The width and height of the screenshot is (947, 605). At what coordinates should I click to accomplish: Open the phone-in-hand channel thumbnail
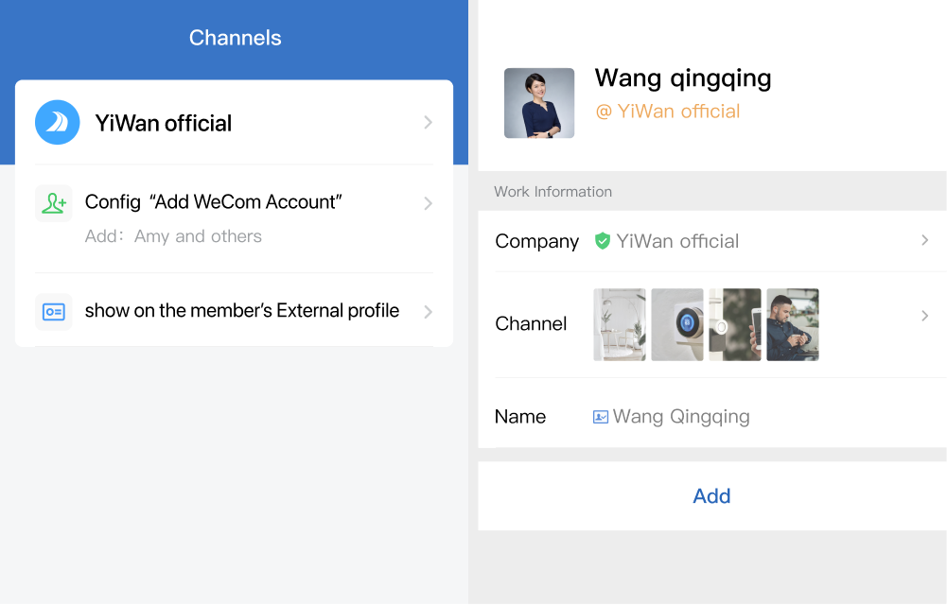pos(735,324)
